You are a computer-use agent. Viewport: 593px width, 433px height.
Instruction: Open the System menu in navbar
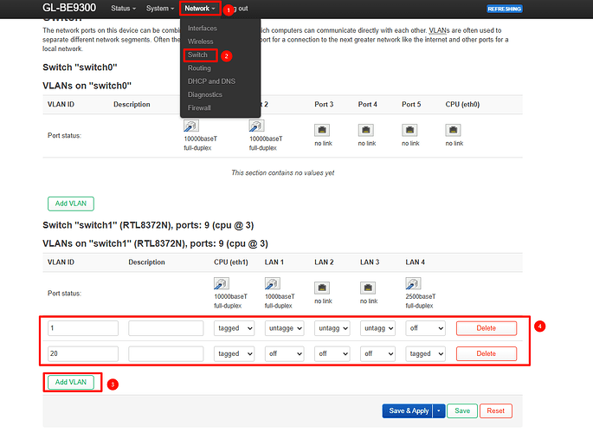160,9
